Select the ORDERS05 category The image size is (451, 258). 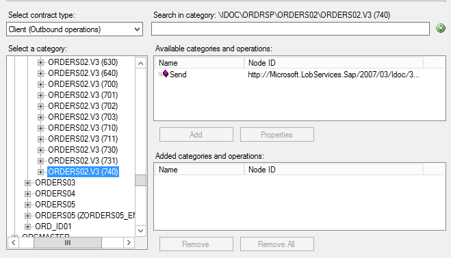(x=55, y=205)
